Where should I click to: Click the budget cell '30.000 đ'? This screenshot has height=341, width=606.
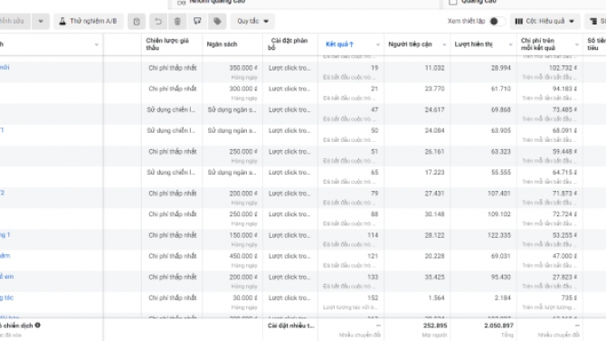point(245,298)
